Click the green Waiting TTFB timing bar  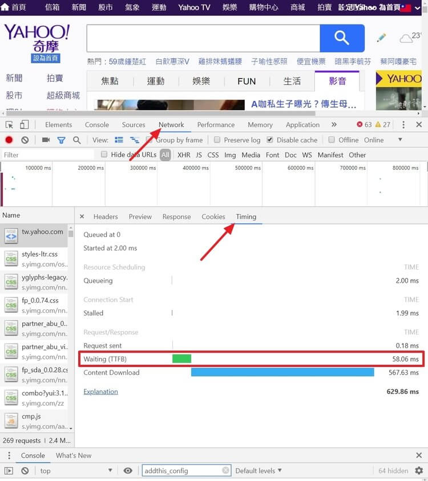[181, 358]
